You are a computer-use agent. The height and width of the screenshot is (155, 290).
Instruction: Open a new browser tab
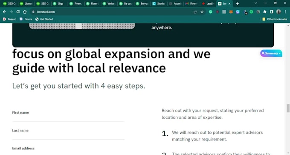click(x=238, y=3)
